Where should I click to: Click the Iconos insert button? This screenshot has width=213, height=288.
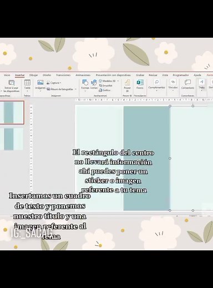pos(94,83)
